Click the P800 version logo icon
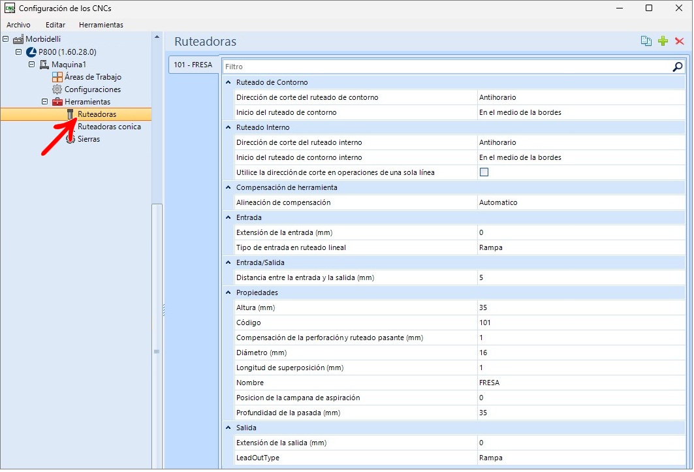Viewport: 694px width, 472px height. (31, 52)
